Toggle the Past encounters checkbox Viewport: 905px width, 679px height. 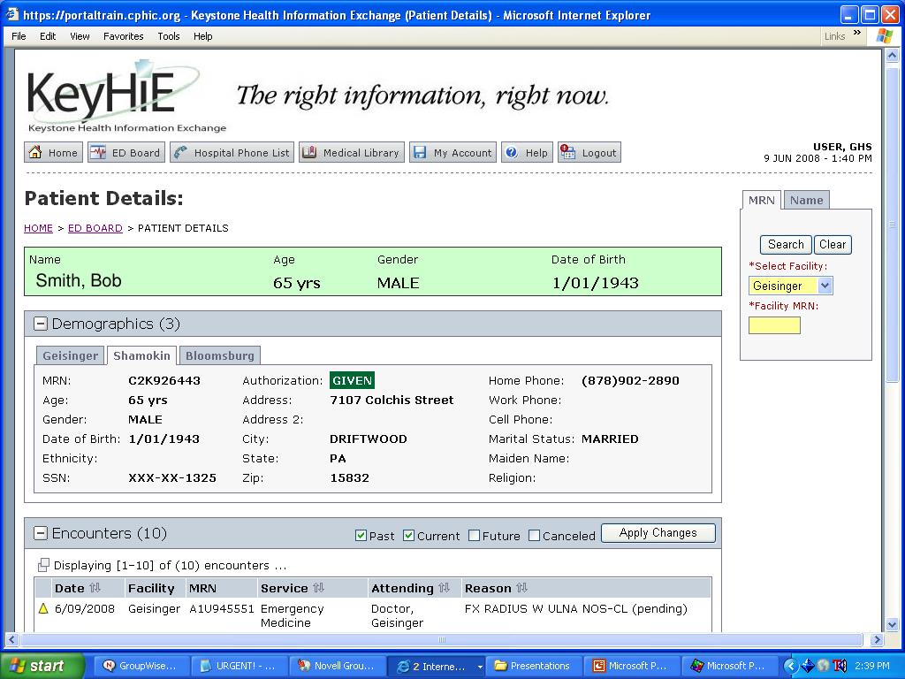[361, 536]
